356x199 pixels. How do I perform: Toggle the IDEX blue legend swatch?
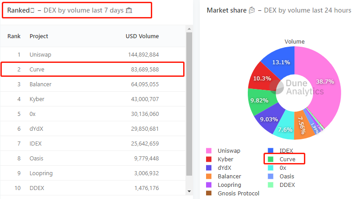click(270, 150)
